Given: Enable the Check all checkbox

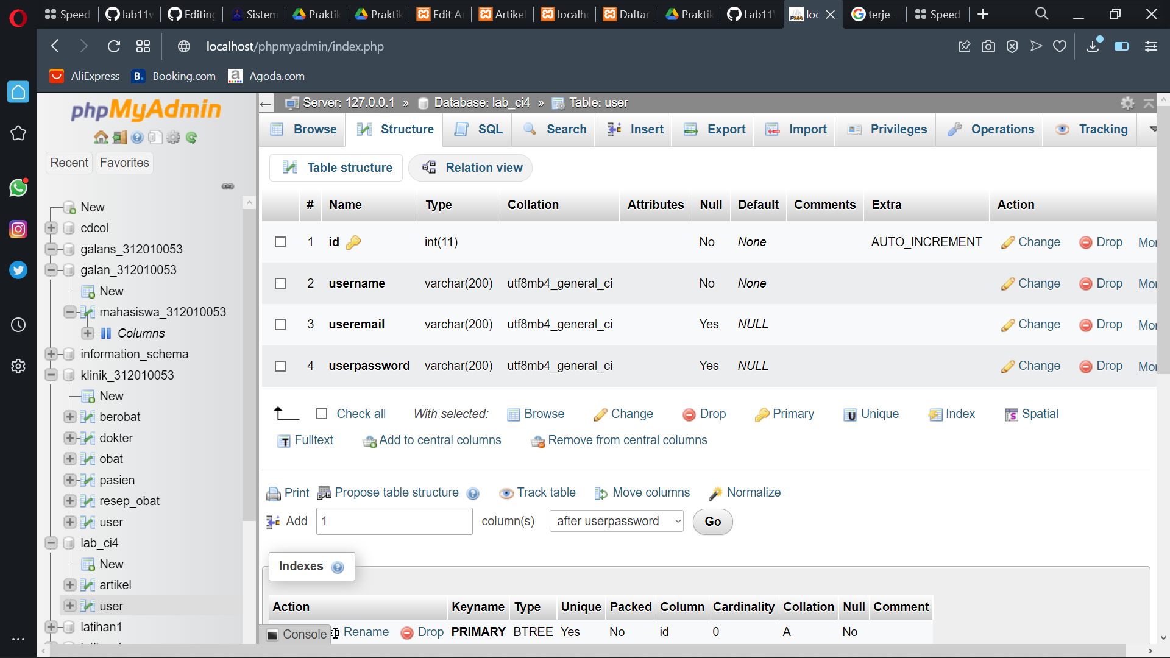Looking at the screenshot, I should (322, 414).
